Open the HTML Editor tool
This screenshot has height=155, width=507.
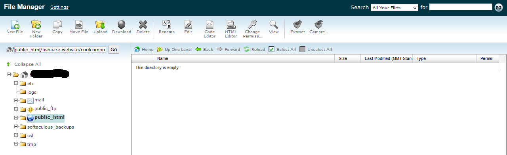coord(231,24)
